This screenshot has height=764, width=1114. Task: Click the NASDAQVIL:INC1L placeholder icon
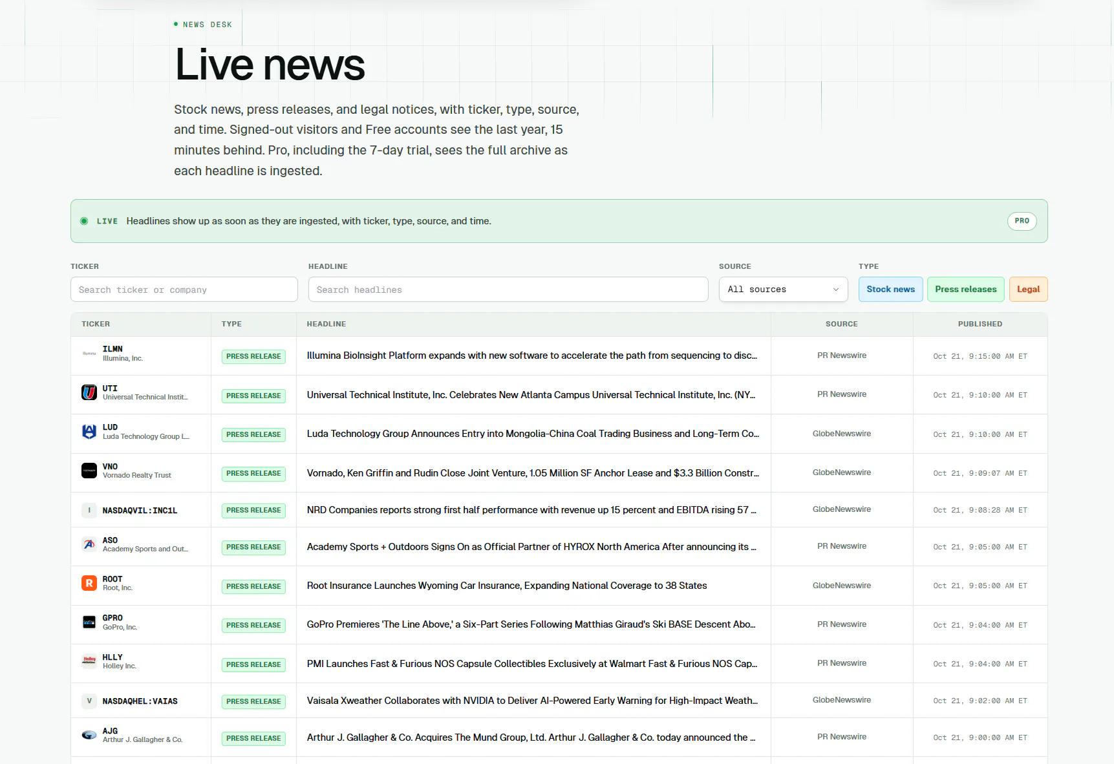coord(89,511)
